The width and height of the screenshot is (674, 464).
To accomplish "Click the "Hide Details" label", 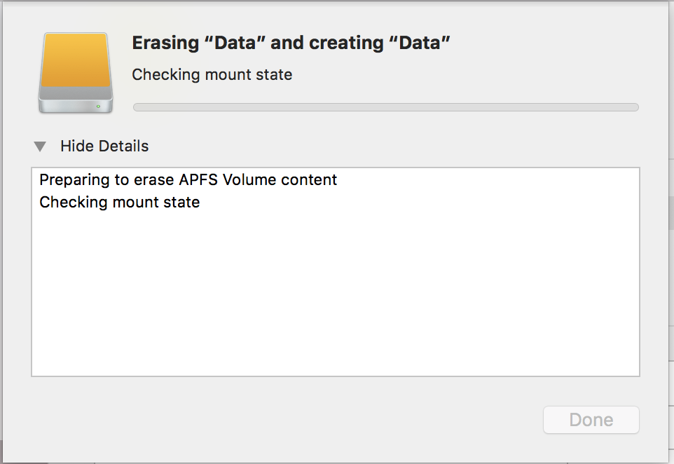I will click(104, 146).
